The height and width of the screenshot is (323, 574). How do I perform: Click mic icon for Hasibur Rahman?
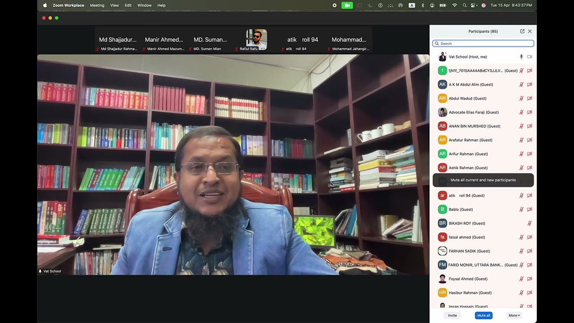[x=521, y=293]
